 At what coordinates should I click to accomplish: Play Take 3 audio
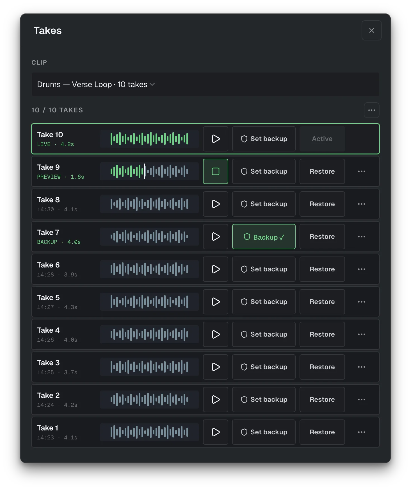pyautogui.click(x=216, y=367)
